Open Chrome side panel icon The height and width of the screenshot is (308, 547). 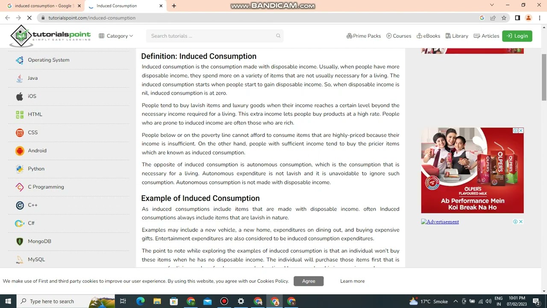tap(517, 18)
